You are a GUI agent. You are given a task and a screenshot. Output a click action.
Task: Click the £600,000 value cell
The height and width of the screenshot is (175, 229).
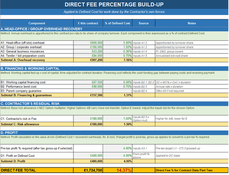coord(88,43)
